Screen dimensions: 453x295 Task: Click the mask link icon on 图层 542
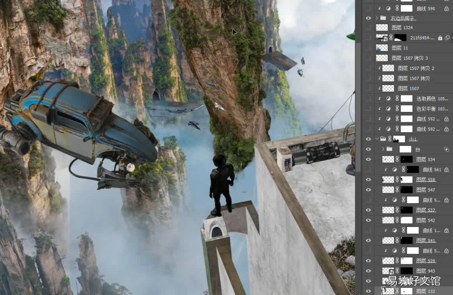tap(397, 220)
